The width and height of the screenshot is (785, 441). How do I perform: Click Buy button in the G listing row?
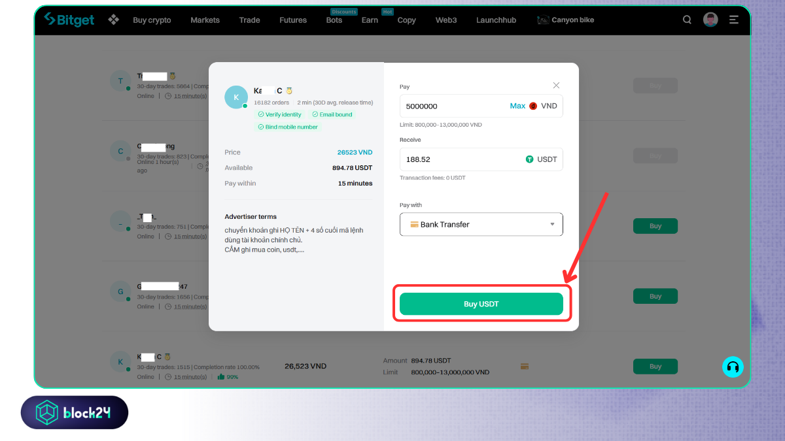click(655, 297)
